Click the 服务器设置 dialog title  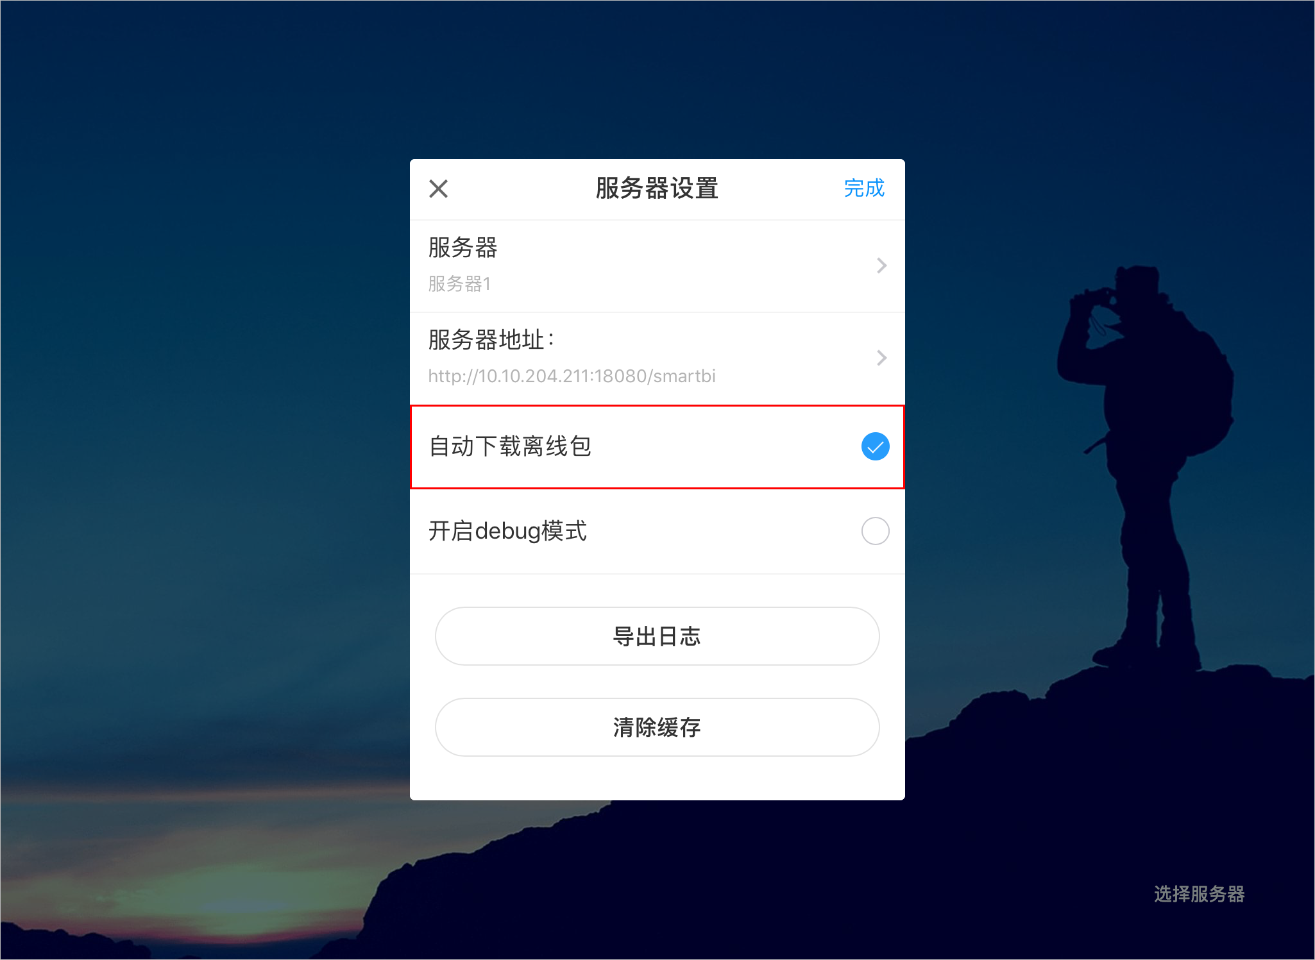pos(657,189)
